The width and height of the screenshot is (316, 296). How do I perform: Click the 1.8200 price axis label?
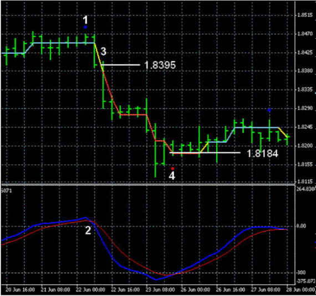click(x=305, y=146)
